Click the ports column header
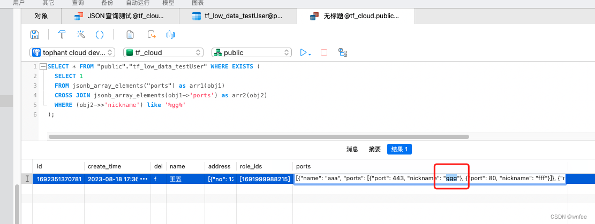Screen dimensions: 595x224 430,166
